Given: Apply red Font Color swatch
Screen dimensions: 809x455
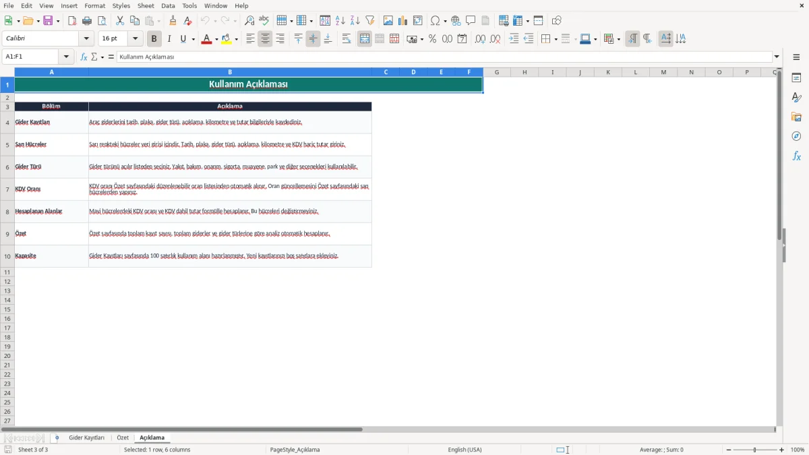Looking at the screenshot, I should (206, 39).
